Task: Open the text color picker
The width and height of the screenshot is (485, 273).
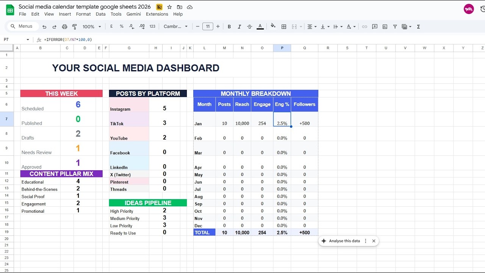Action: click(x=260, y=27)
